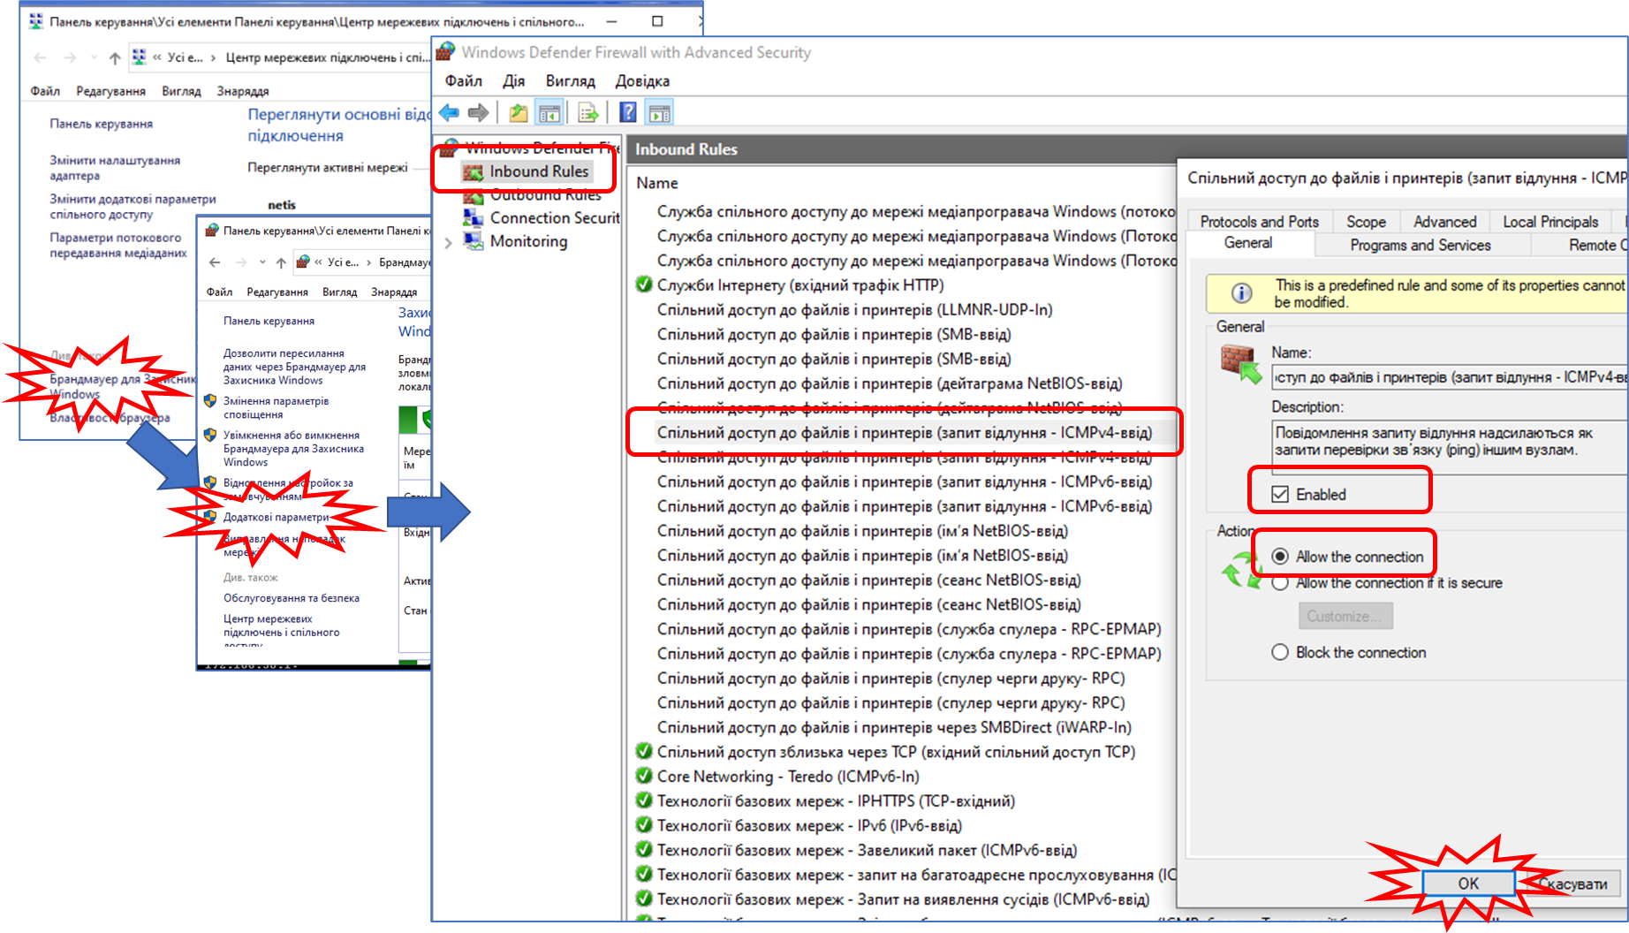
Task: Open Вигляд menu in firewall console
Action: [x=571, y=81]
